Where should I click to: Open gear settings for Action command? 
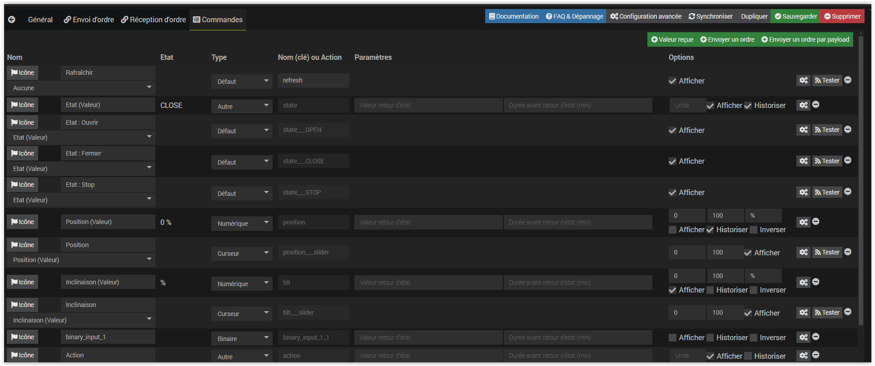tap(803, 356)
